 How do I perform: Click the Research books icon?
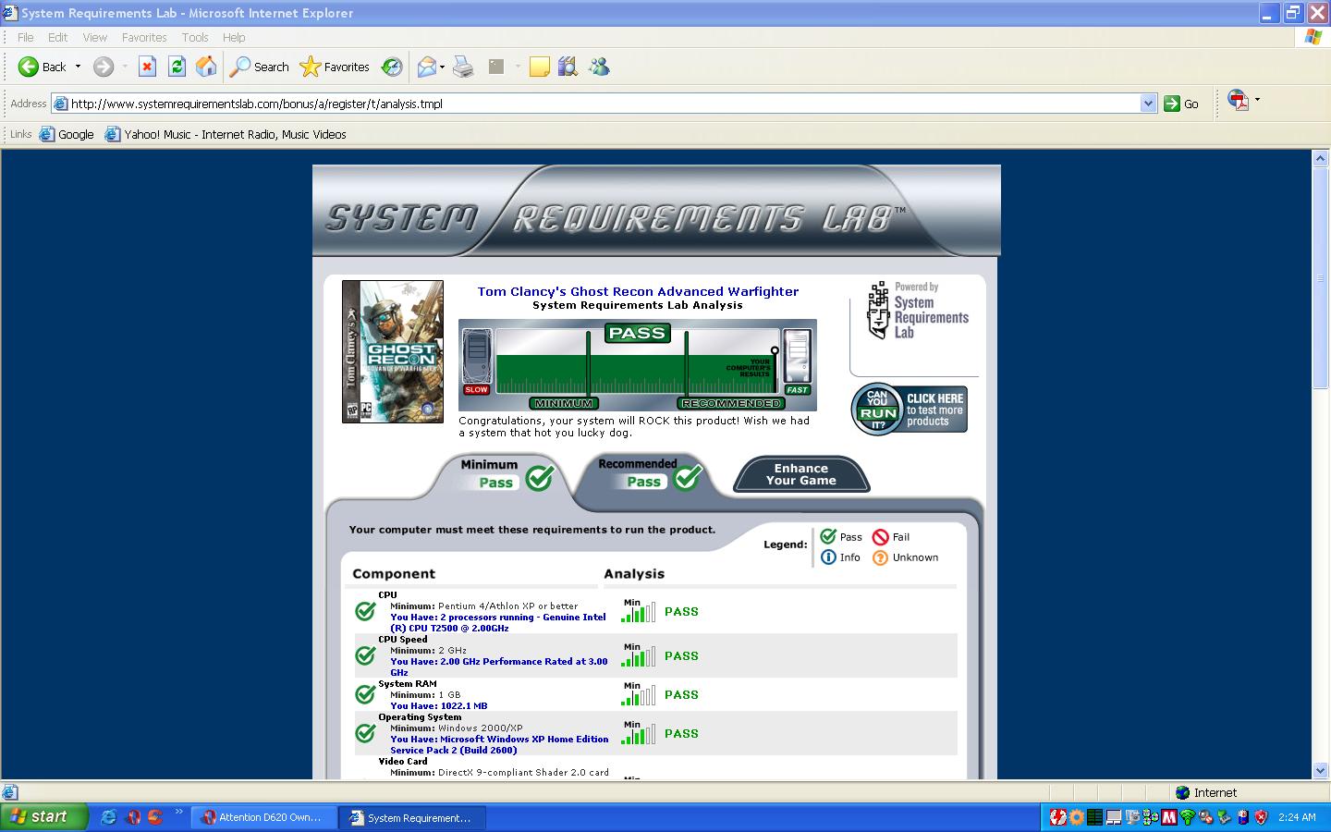[568, 67]
